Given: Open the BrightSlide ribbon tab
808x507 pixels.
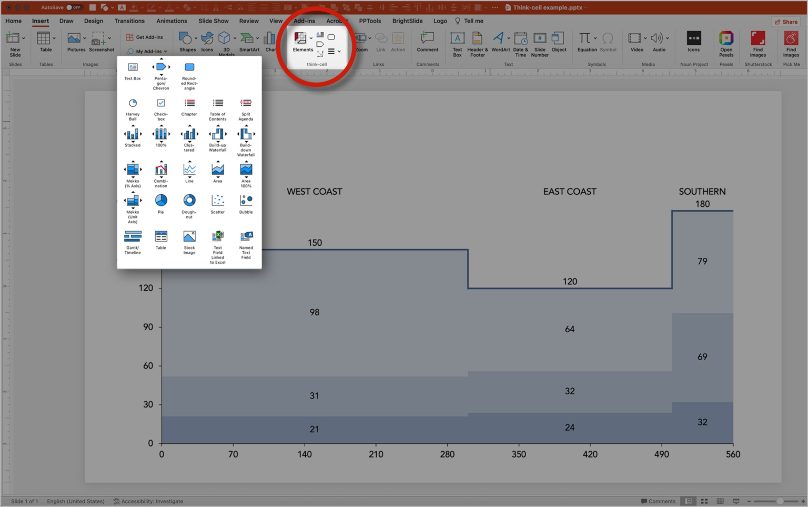Looking at the screenshot, I should click(x=407, y=21).
